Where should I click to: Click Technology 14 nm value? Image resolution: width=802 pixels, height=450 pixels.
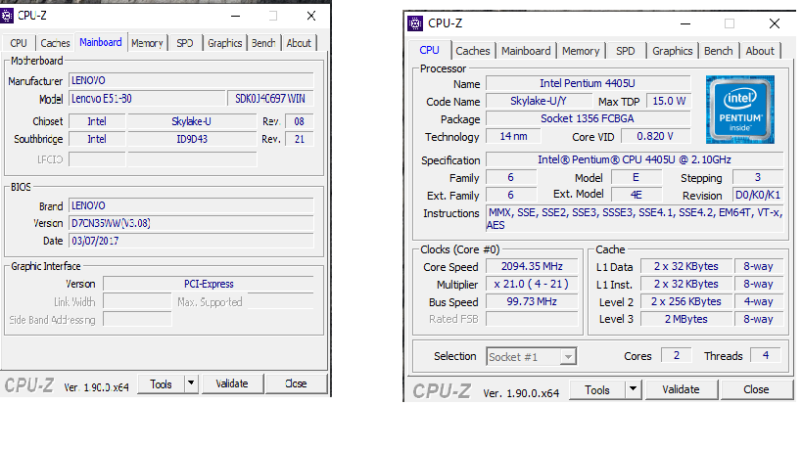point(513,136)
